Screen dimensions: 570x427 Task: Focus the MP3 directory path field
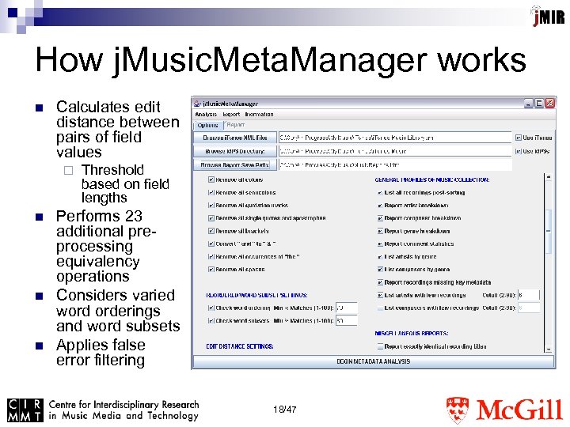(x=395, y=151)
